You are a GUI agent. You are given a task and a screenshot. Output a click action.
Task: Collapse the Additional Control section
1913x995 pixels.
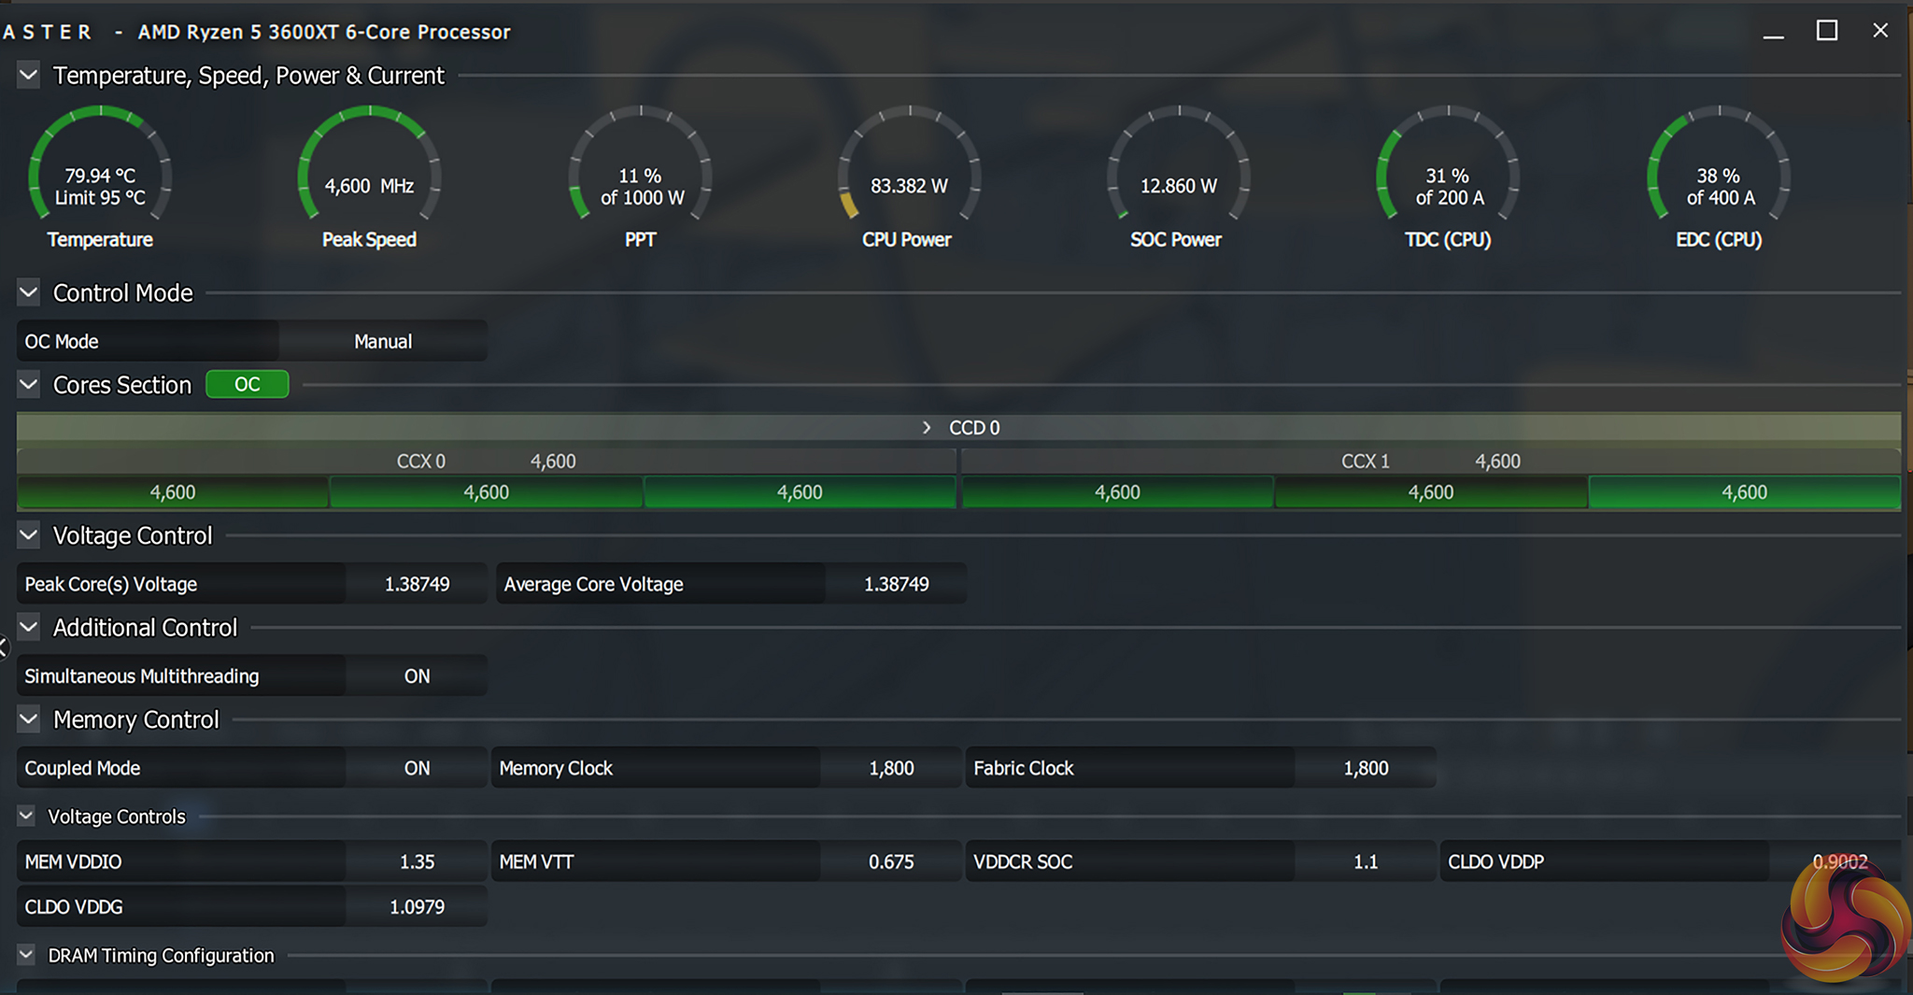coord(29,627)
